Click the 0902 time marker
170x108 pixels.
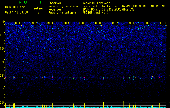(x=34, y=23)
